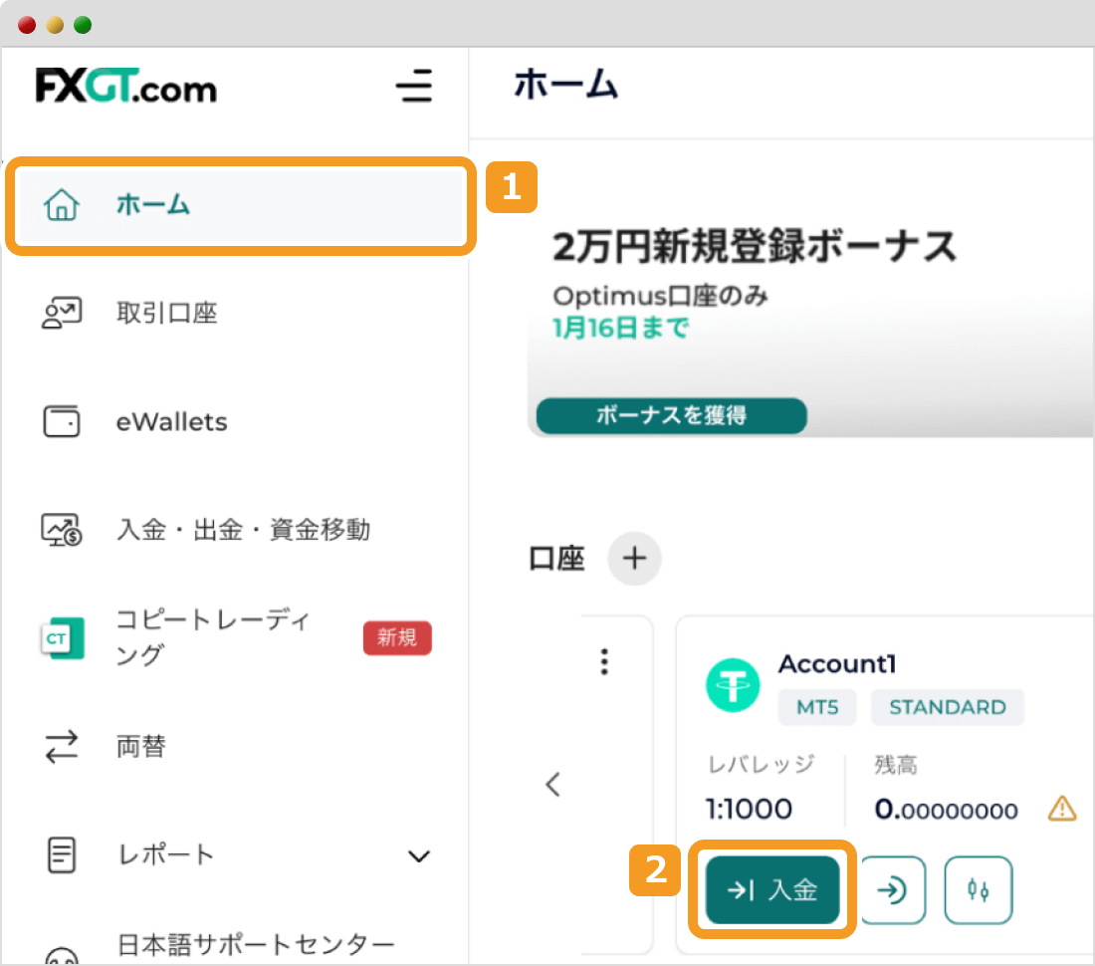
Task: Select 取引口座 in the sidebar menu
Action: [x=167, y=312]
